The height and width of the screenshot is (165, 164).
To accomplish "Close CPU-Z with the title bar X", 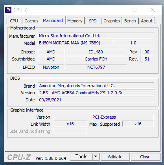I will tap(153, 10).
